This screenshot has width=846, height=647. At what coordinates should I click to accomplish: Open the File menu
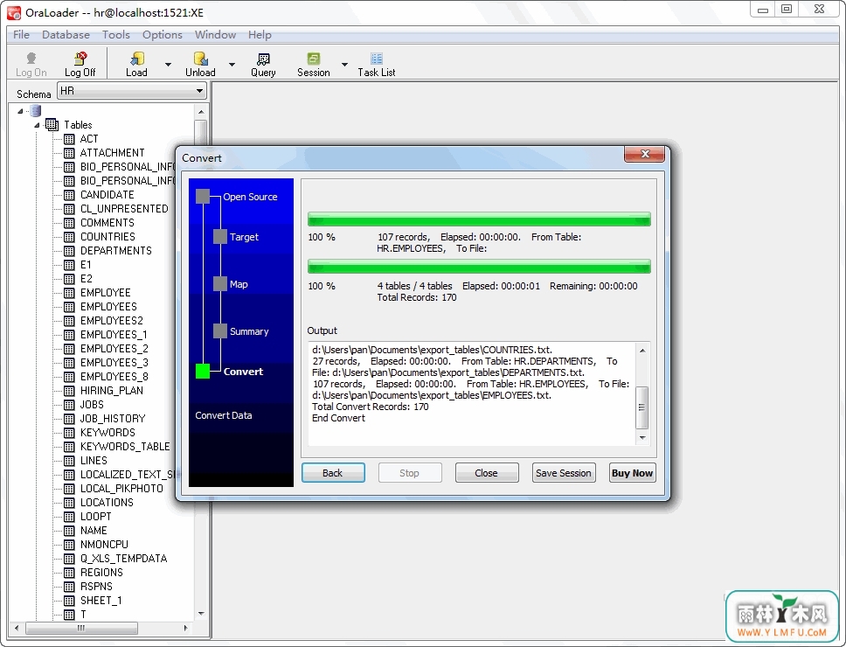tap(22, 34)
